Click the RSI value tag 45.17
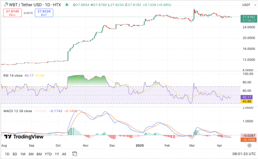This screenshot has height=159, width=258. 246,97
